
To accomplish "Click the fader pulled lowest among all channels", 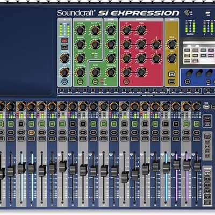I will click(125, 177).
